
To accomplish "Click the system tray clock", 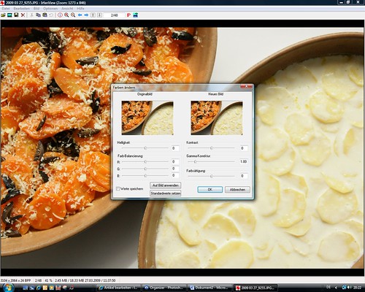I will [x=357, y=288].
